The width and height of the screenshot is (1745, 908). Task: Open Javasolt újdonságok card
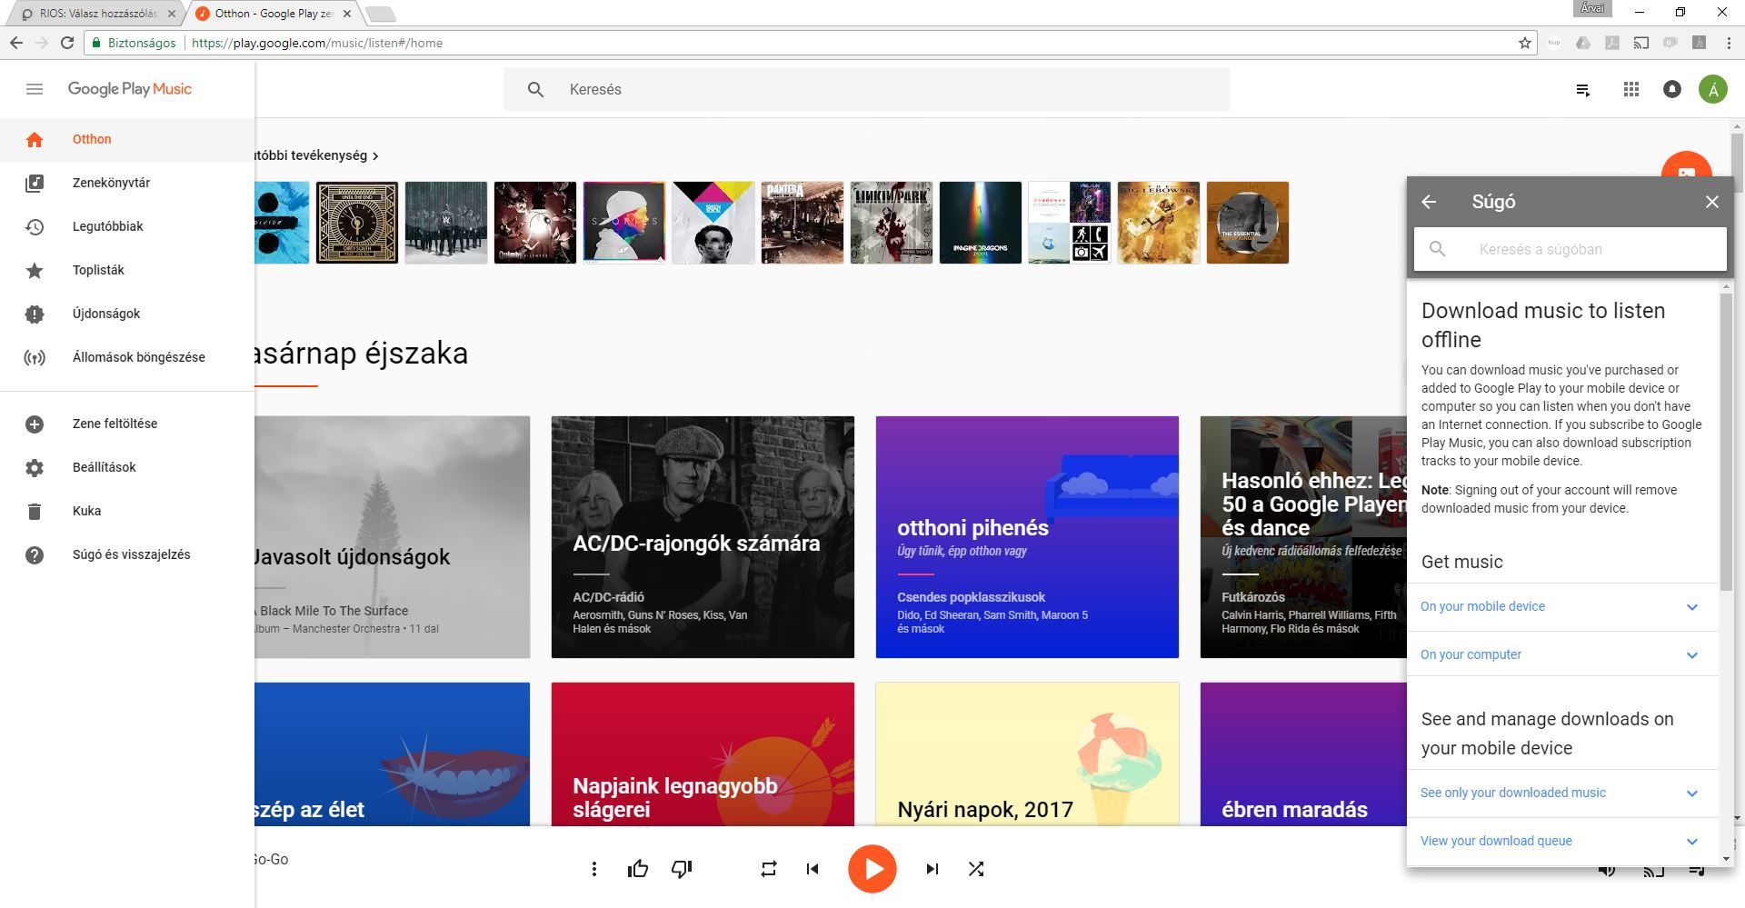point(393,537)
